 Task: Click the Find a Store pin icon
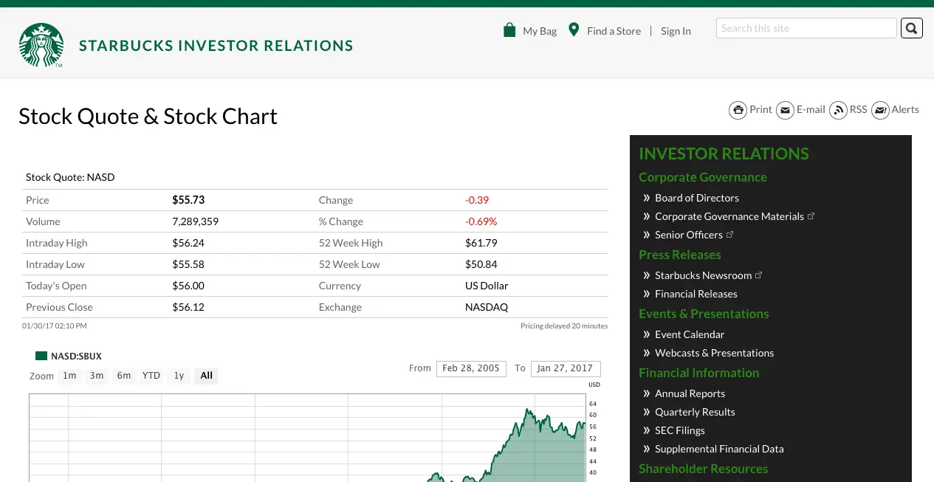point(574,30)
